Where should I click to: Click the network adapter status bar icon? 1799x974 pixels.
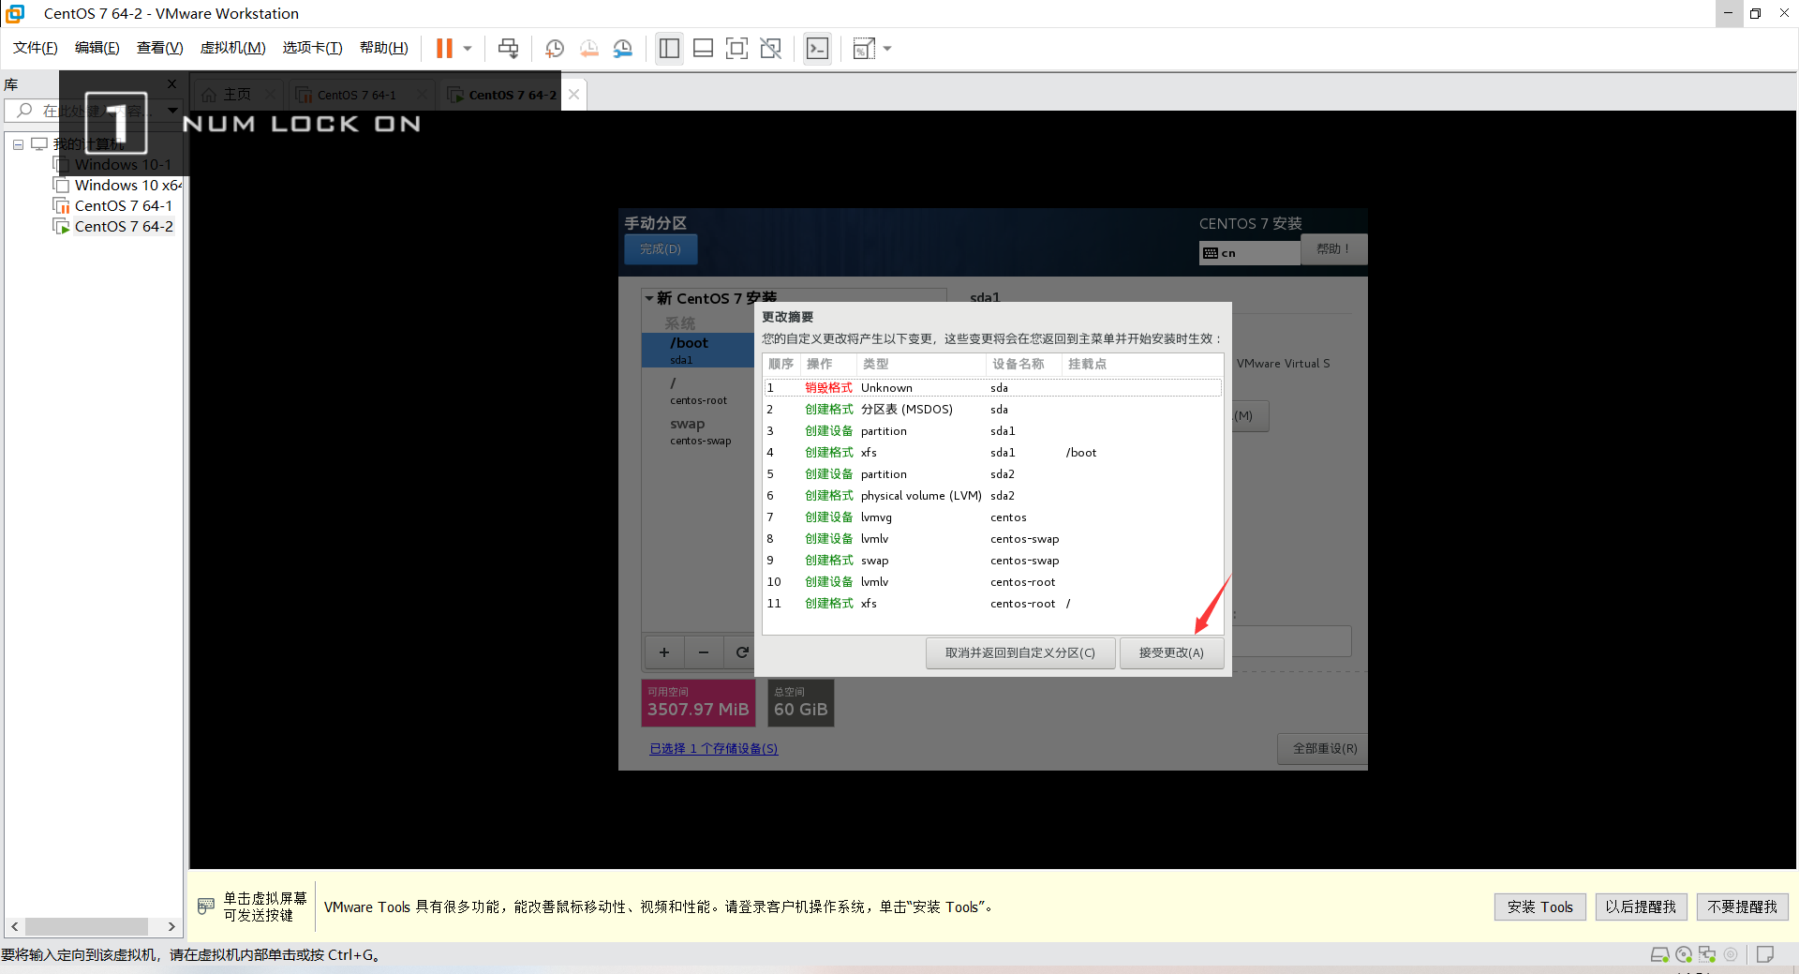point(1707,955)
